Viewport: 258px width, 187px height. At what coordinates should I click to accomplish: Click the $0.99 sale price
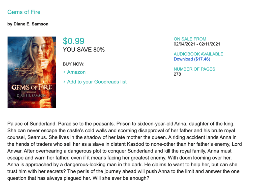click(74, 41)
